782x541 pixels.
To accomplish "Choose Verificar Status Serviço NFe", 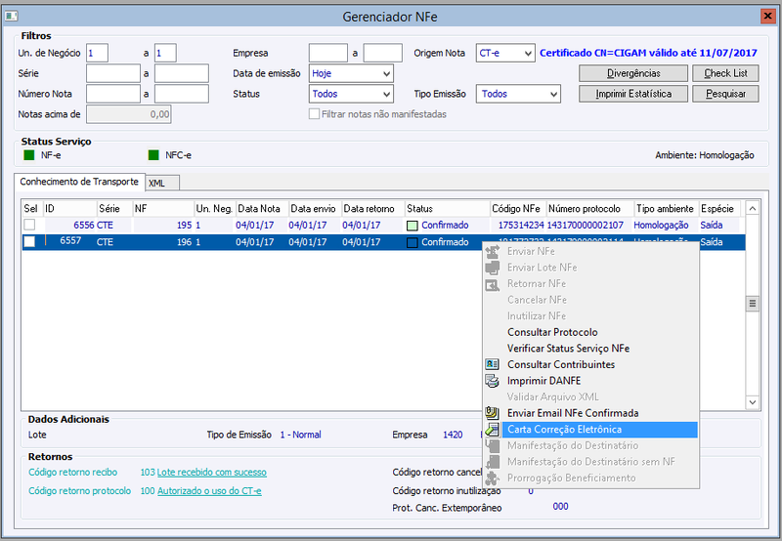I will coord(568,349).
